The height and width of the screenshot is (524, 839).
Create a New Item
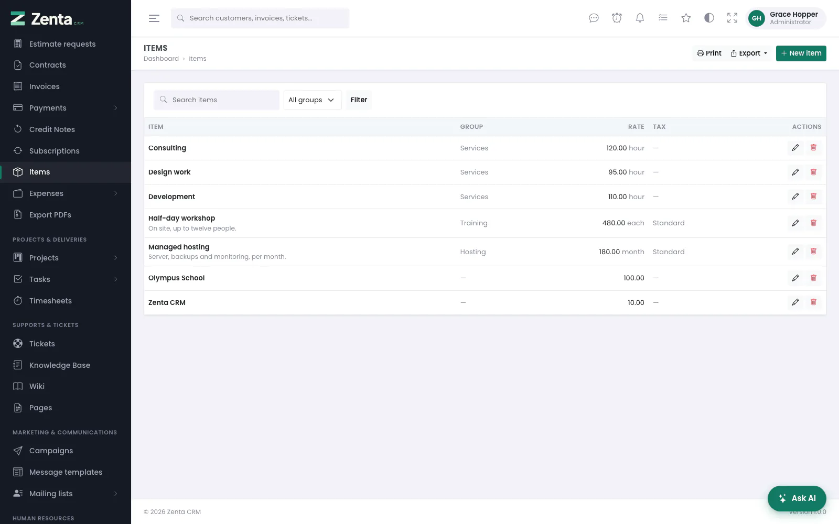pyautogui.click(x=801, y=53)
